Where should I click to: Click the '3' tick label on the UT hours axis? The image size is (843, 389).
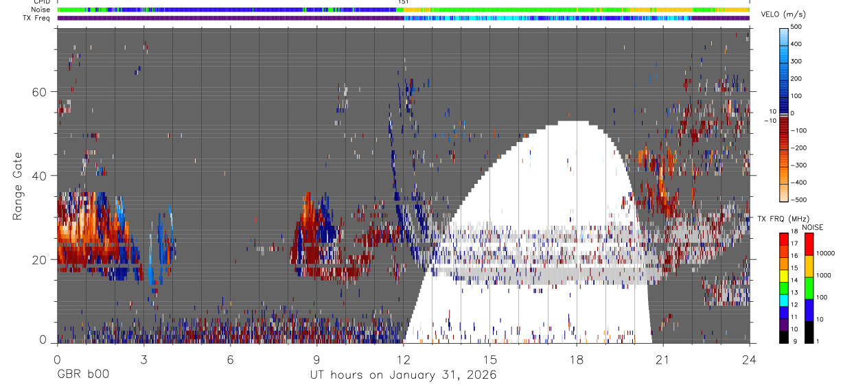[143, 359]
